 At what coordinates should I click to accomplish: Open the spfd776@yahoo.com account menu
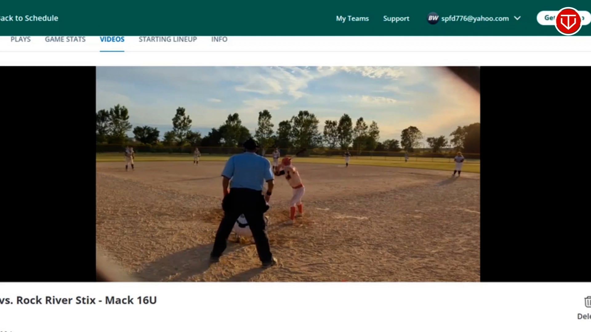pos(475,18)
